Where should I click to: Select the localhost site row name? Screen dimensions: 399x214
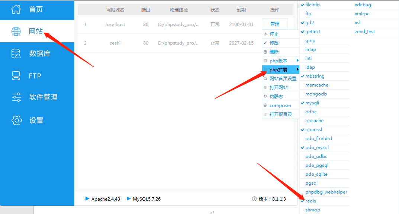(x=115, y=25)
